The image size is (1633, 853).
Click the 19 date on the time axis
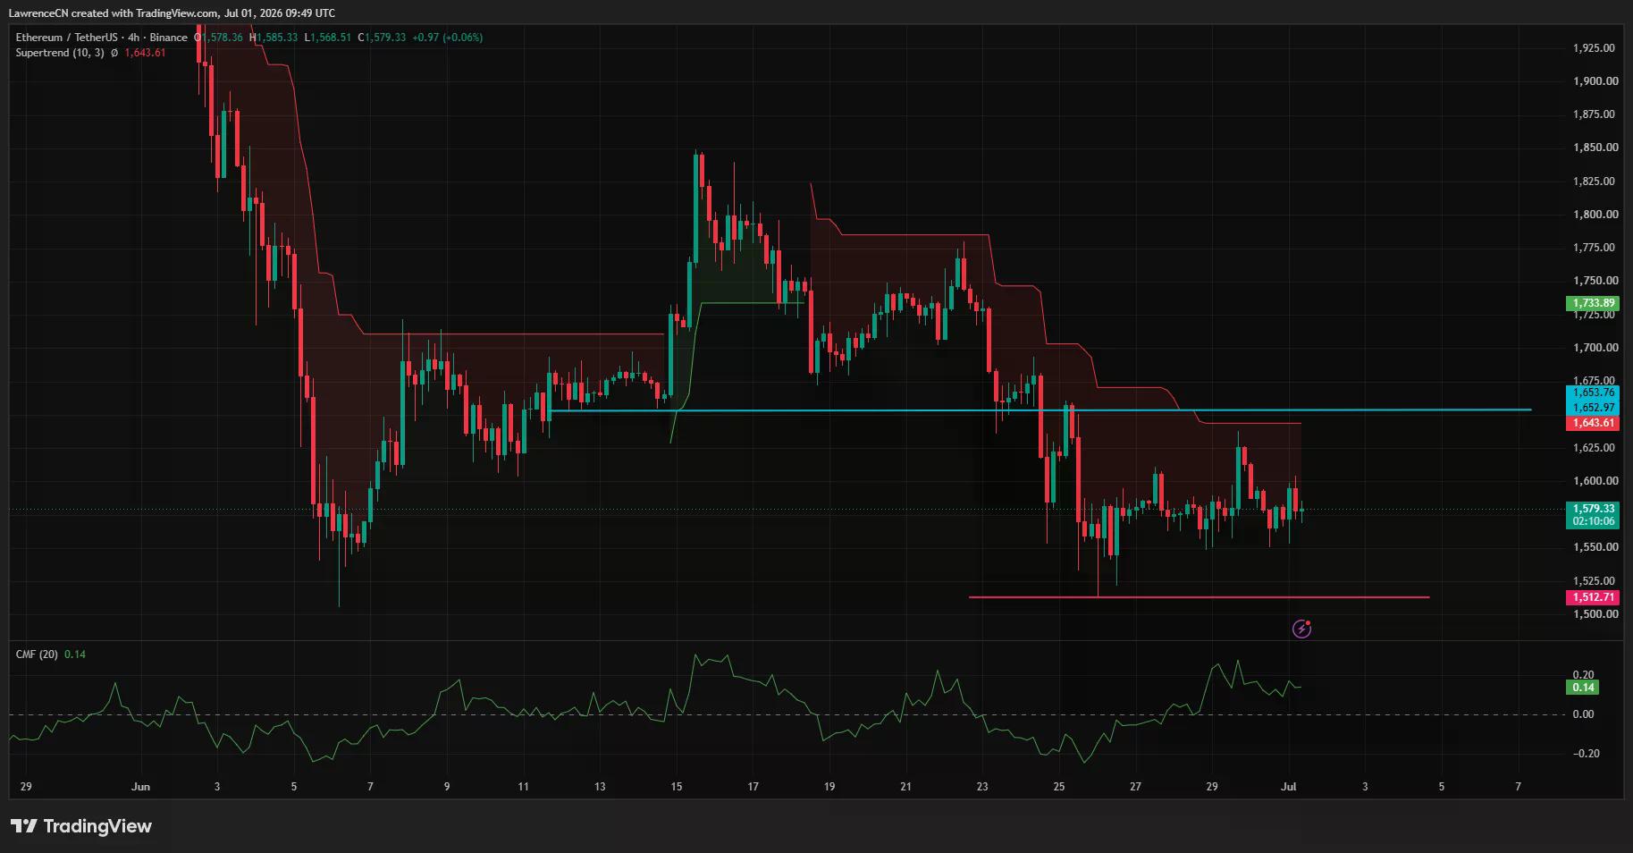click(x=829, y=787)
